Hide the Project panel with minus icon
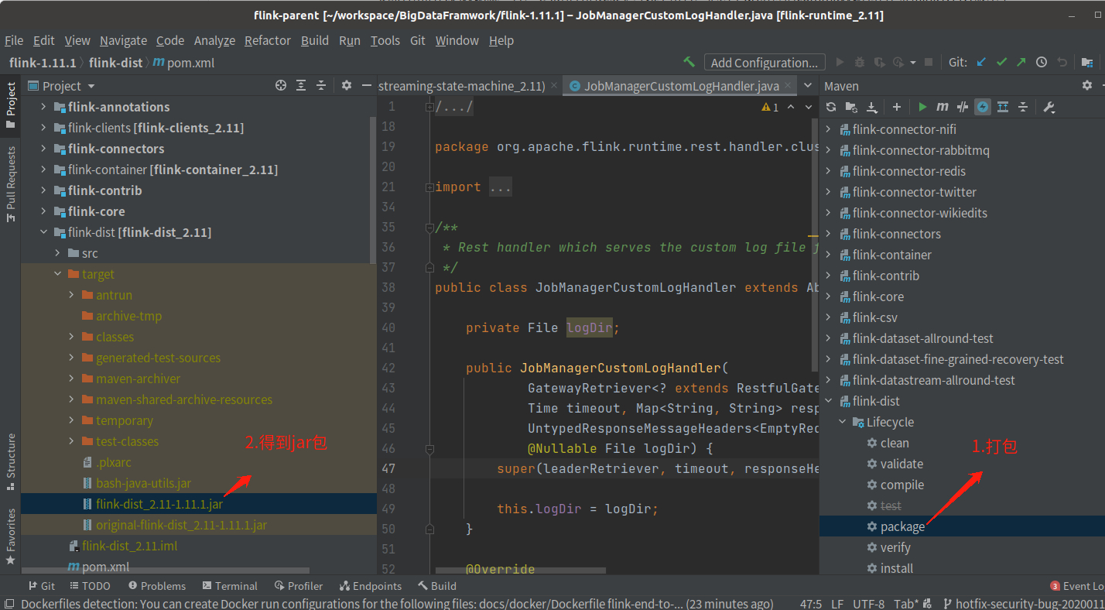1105x610 pixels. (367, 85)
